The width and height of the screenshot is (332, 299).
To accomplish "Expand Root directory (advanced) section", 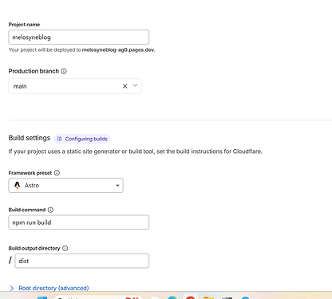I will coord(49,288).
